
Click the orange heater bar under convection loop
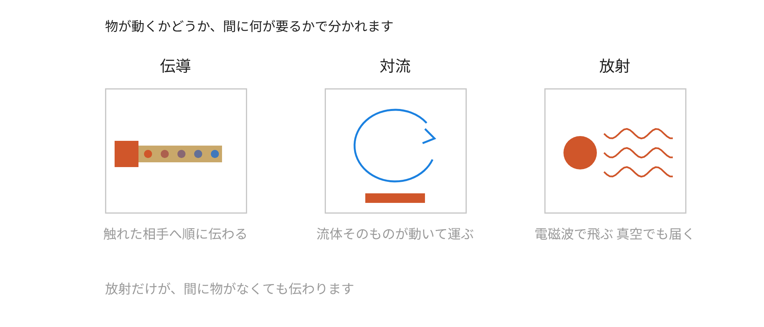[395, 198]
